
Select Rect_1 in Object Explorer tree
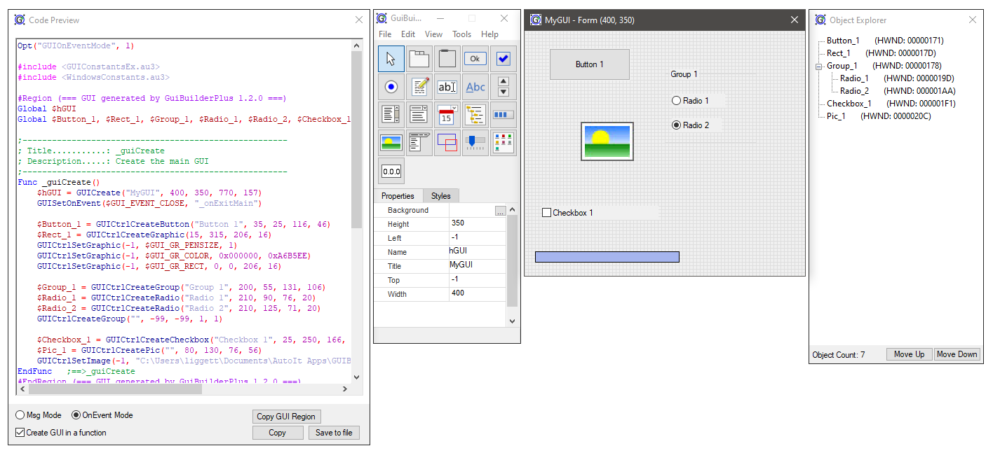pyautogui.click(x=839, y=53)
